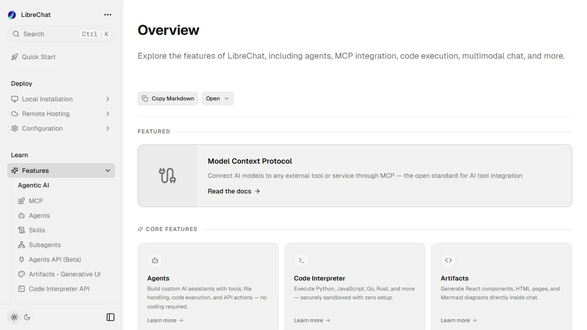The image size is (587, 330).
Task: Open Agents API (Beta) page
Action: 65,259
